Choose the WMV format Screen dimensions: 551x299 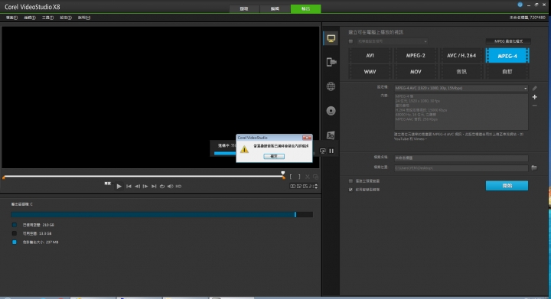pos(370,72)
